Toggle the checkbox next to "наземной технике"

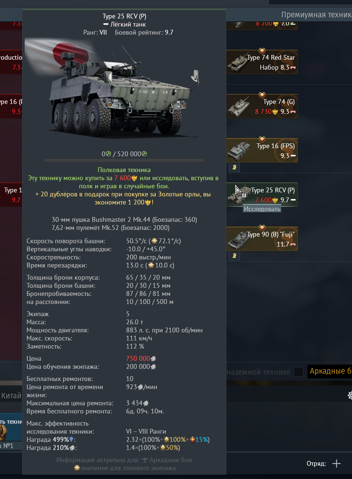point(299,372)
